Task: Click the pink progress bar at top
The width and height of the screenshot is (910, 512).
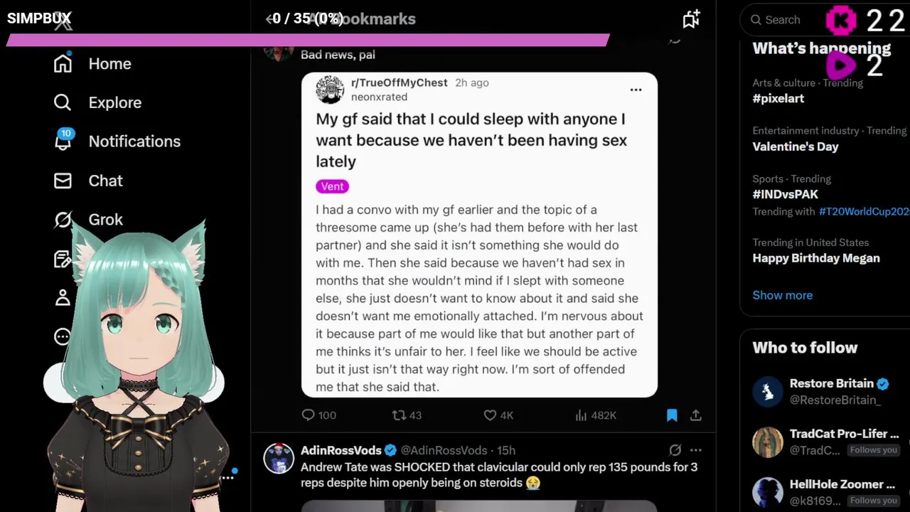Action: 307,40
